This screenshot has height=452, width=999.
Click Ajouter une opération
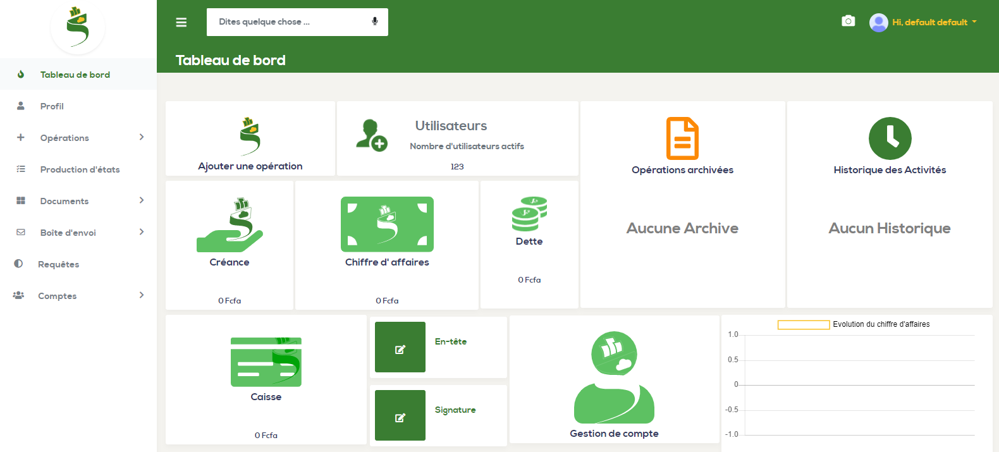(250, 166)
